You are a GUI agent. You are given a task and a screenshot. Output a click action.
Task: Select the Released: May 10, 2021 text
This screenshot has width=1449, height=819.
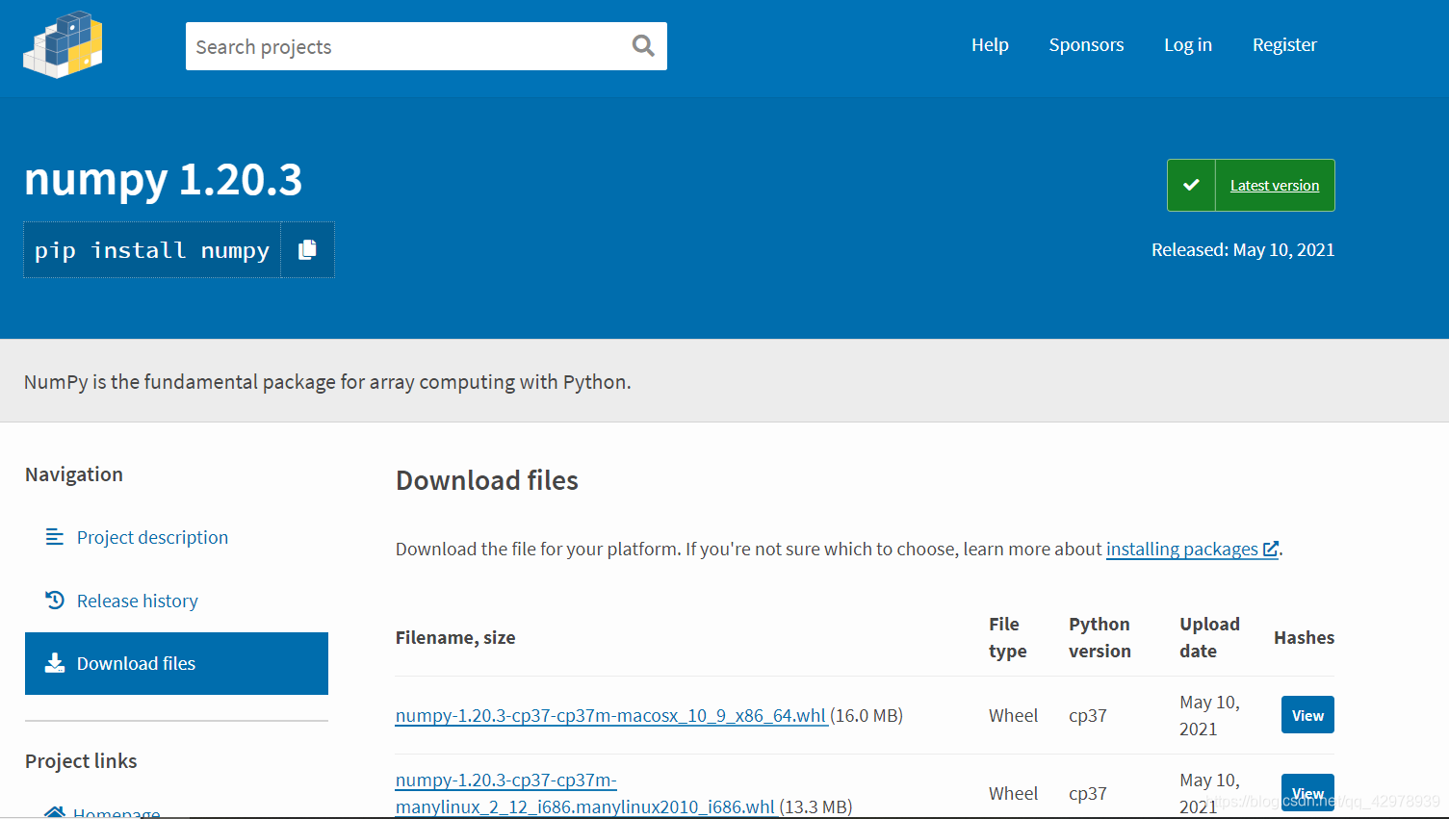coord(1243,249)
